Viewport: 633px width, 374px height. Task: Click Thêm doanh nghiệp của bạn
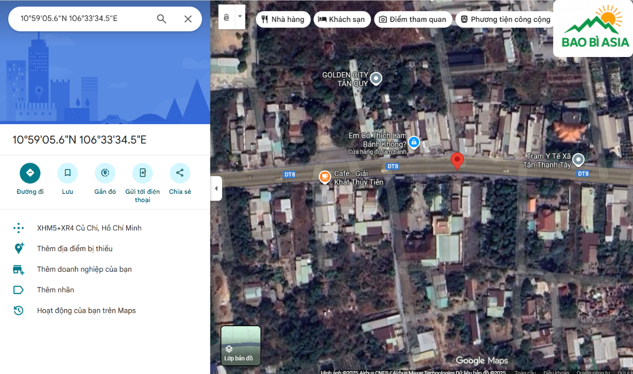pyautogui.click(x=84, y=269)
